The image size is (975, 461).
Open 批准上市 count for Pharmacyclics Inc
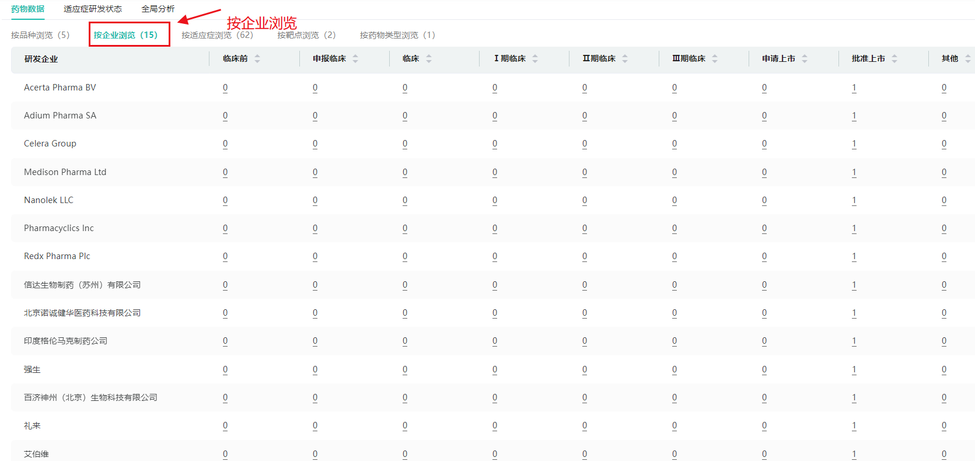pos(854,229)
